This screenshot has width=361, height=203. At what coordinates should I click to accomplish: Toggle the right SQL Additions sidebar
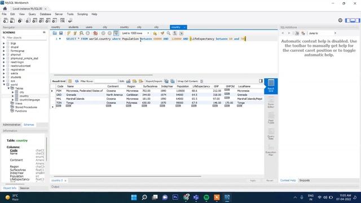click(358, 20)
